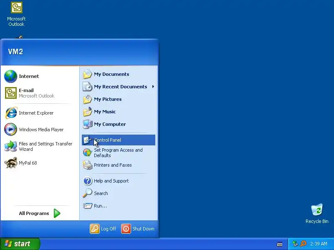Click the My Pictures label text

tap(108, 99)
